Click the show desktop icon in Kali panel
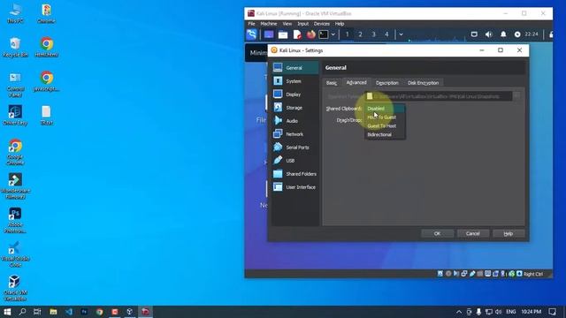This screenshot has width=566, height=318. tap(269, 34)
